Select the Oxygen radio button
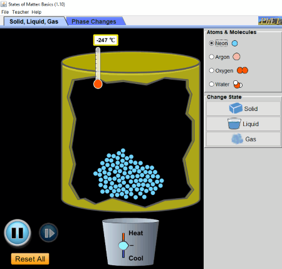The image size is (282, 269). coord(212,70)
